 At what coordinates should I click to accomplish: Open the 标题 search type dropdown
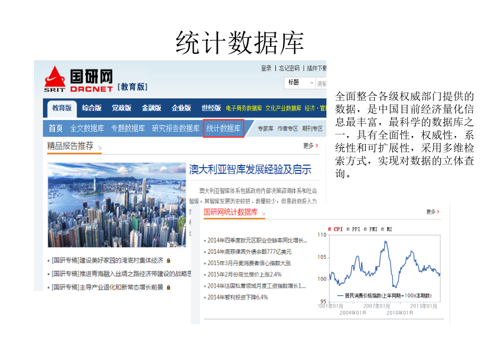pos(300,83)
